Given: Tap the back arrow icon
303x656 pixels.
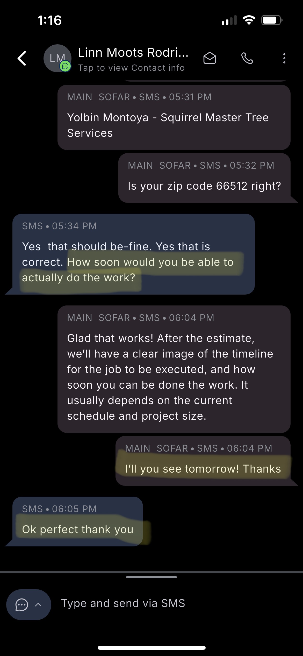Looking at the screenshot, I should [x=22, y=58].
